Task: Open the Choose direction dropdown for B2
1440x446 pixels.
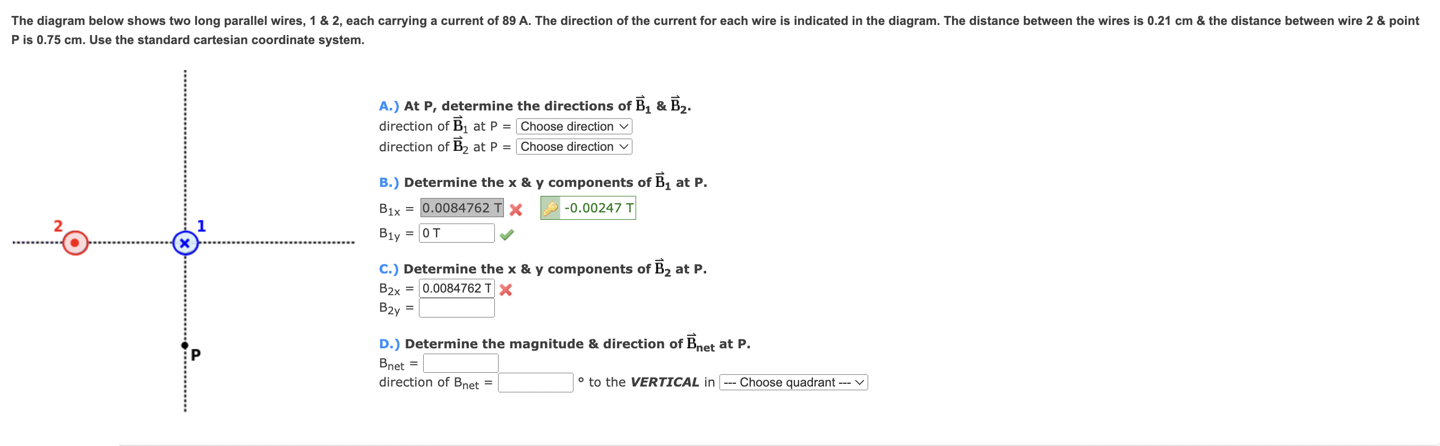Action: [574, 147]
